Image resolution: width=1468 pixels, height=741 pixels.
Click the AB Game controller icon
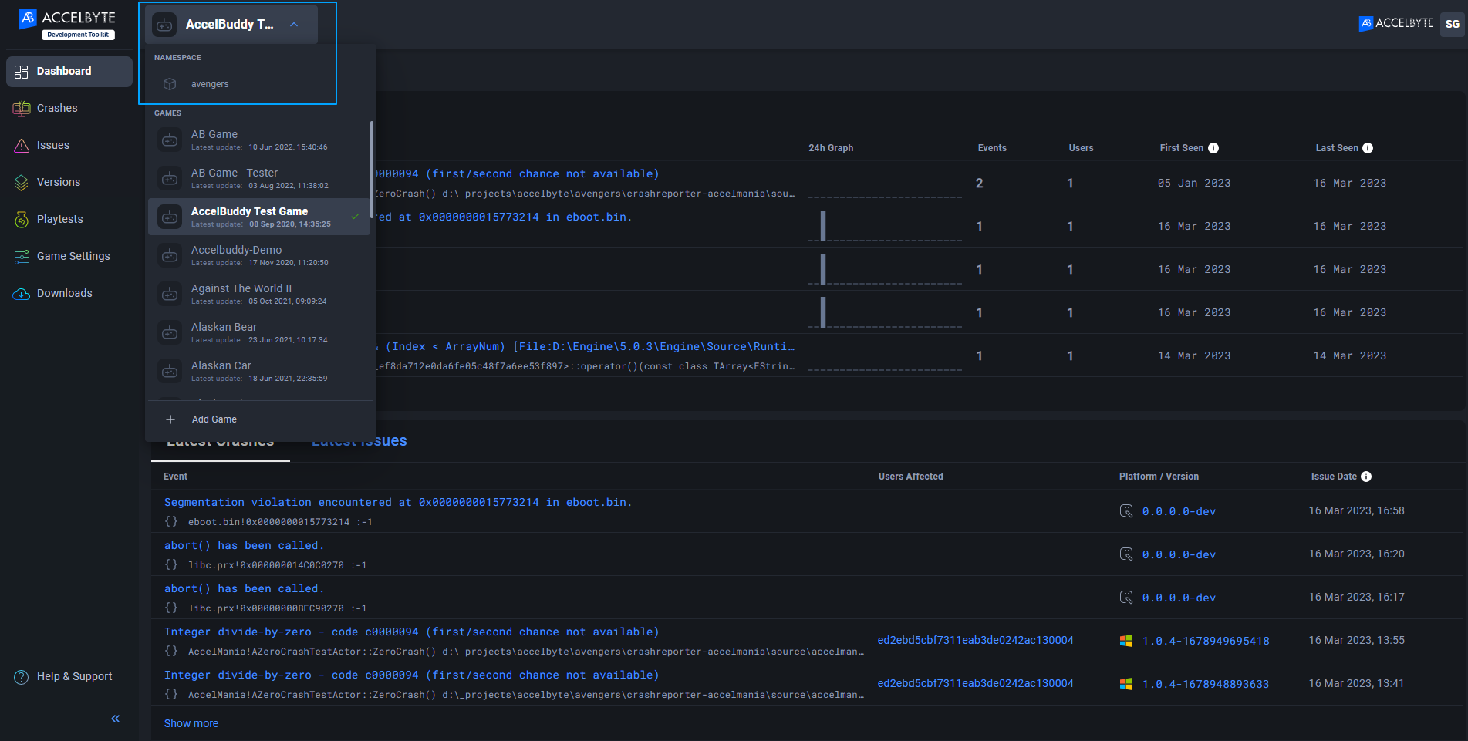pos(170,140)
